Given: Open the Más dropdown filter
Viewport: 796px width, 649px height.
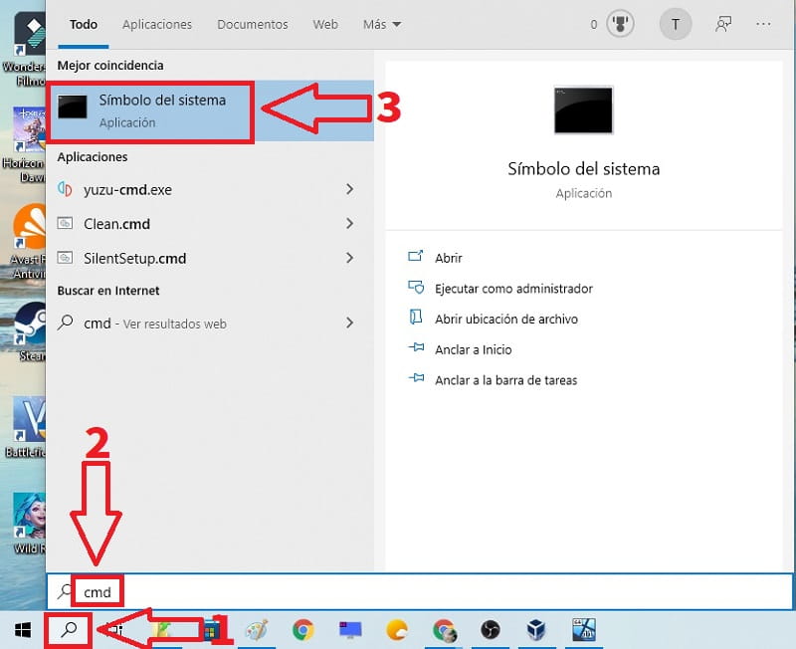Looking at the screenshot, I should (382, 24).
